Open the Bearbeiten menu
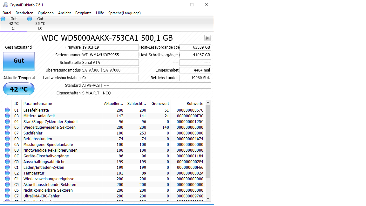This screenshot has height=206, width=366. point(24,13)
